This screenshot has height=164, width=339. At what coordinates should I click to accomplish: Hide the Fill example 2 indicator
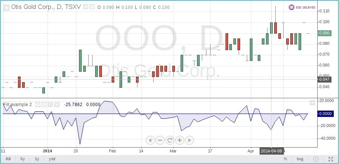(38, 105)
